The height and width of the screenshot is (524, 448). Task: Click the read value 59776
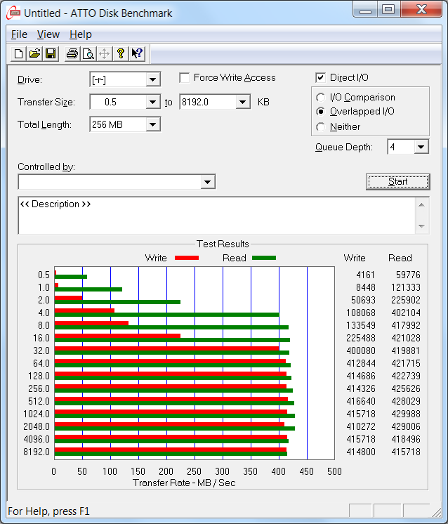pos(408,275)
